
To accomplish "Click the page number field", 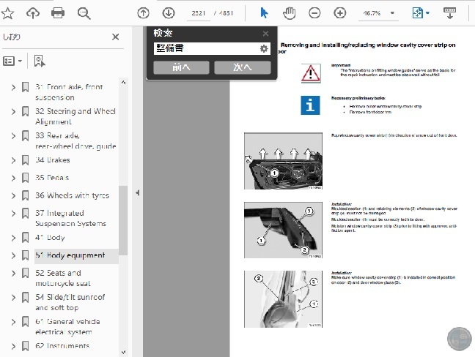I will (x=199, y=13).
